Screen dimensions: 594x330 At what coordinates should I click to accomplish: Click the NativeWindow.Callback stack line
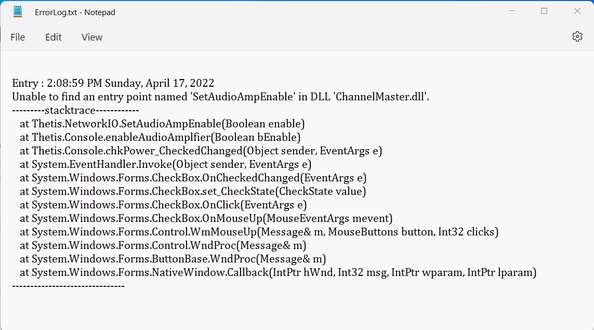[278, 272]
